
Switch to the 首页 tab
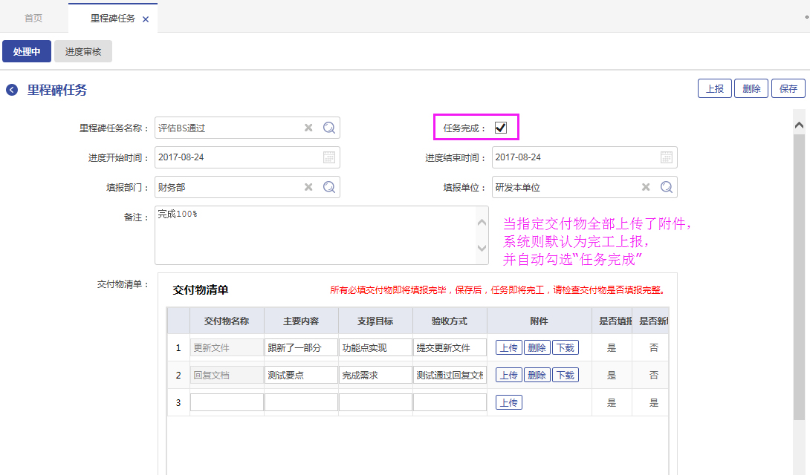[x=33, y=18]
